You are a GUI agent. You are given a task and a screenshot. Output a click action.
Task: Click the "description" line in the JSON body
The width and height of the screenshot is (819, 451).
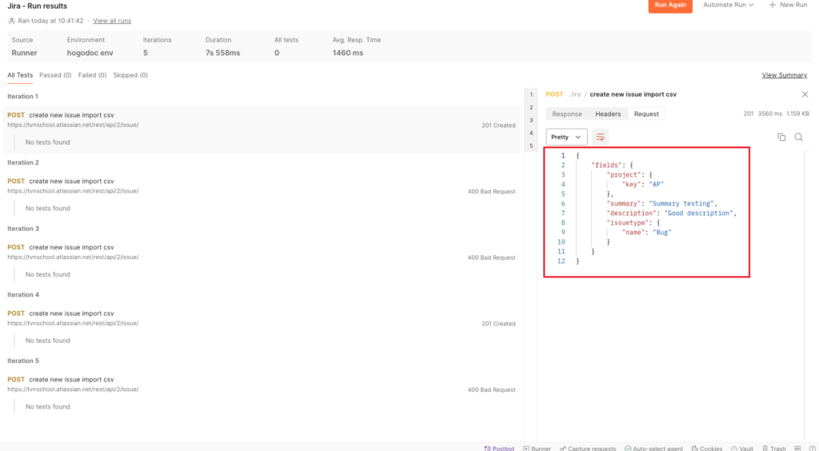point(671,213)
